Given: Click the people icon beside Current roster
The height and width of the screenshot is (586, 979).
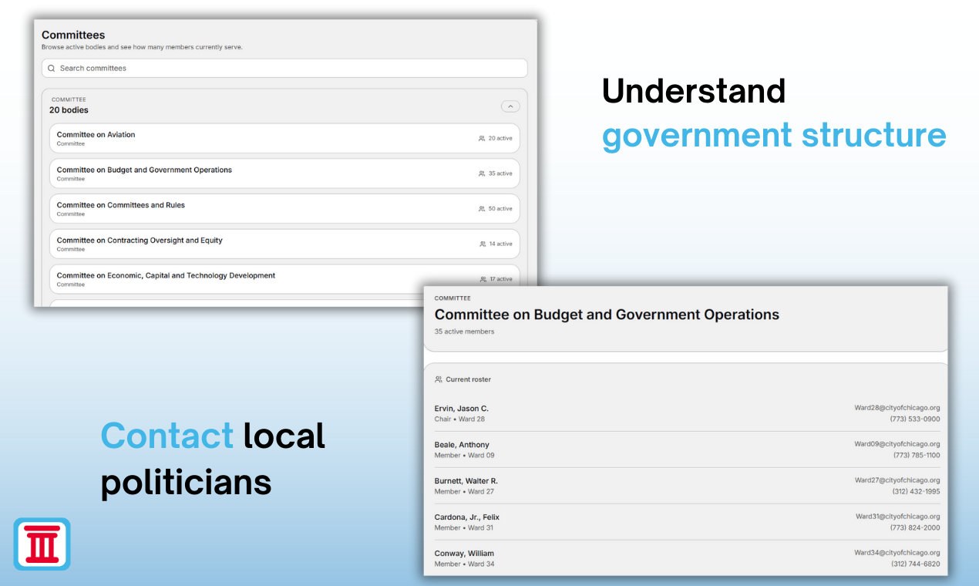Looking at the screenshot, I should 439,379.
